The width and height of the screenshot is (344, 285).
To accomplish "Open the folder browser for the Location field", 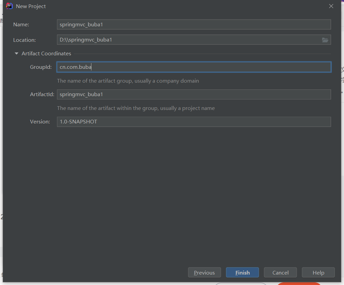I will point(325,40).
